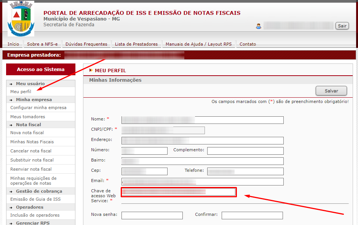This screenshot has width=358, height=225.
Task: Focus the Chave de acesso Web Service field
Action: click(x=179, y=192)
